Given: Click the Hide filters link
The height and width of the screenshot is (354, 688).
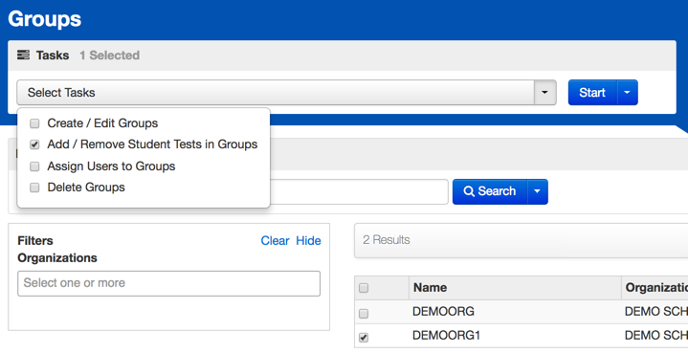Looking at the screenshot, I should coord(308,241).
